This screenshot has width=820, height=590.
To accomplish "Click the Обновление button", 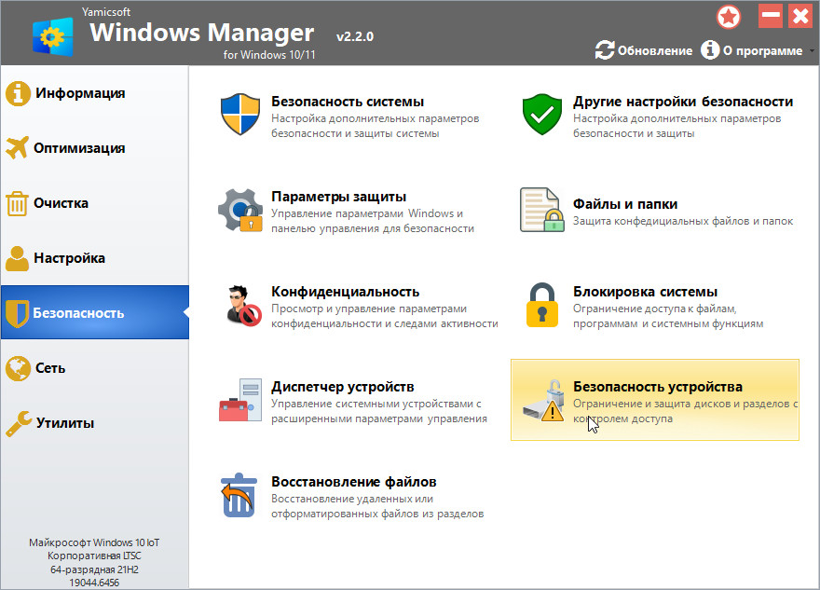I will click(644, 50).
